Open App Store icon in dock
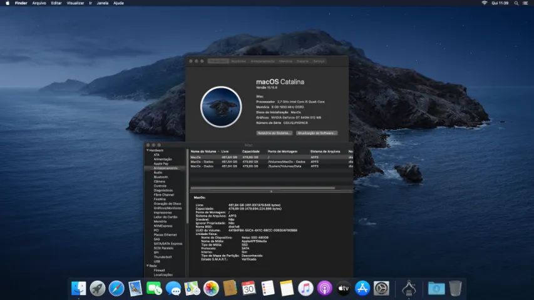This screenshot has width=534, height=300. (362, 288)
